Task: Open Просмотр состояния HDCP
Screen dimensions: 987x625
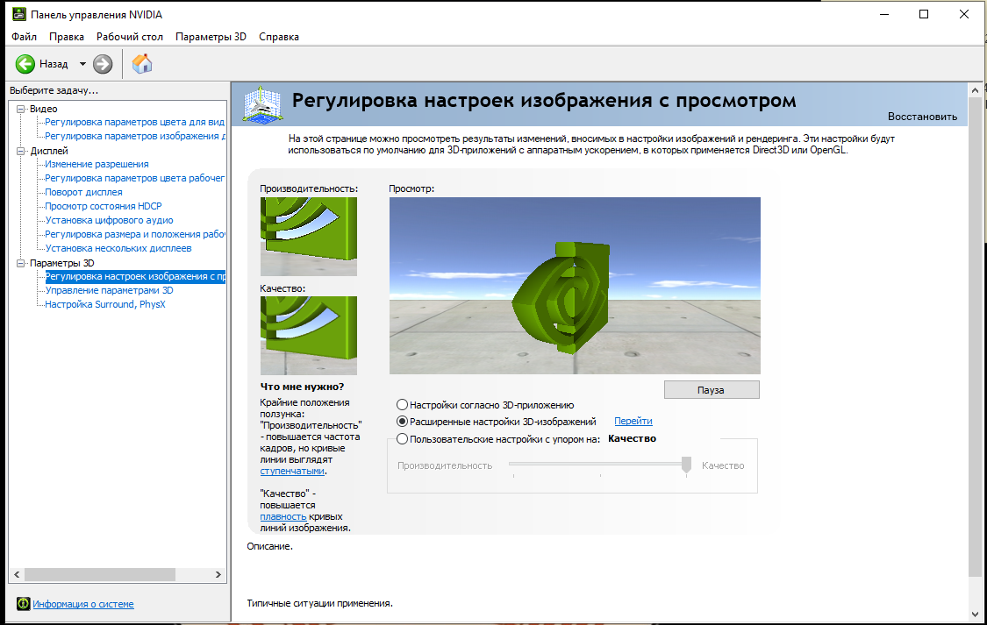Action: 104,206
